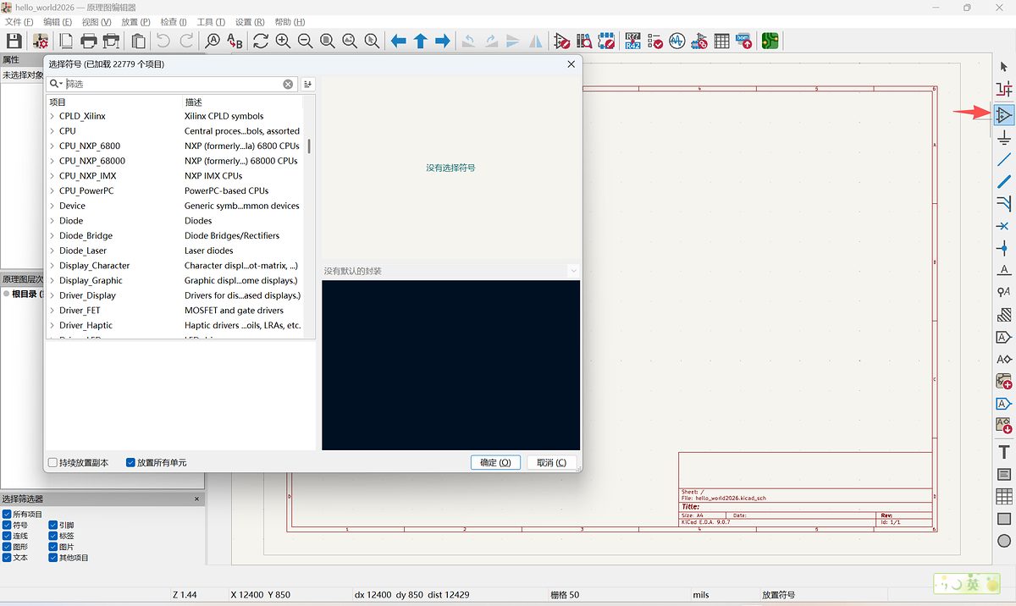Click the 筛选 search input field

(174, 84)
